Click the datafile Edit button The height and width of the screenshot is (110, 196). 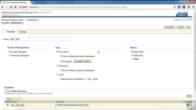[x=9, y=99]
